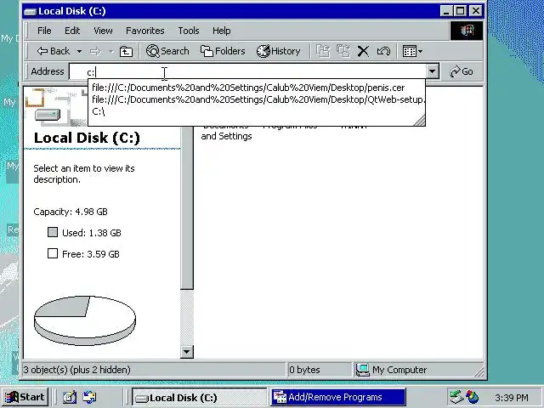This screenshot has width=544, height=408.
Task: Go back using the Back button
Action: click(x=53, y=51)
